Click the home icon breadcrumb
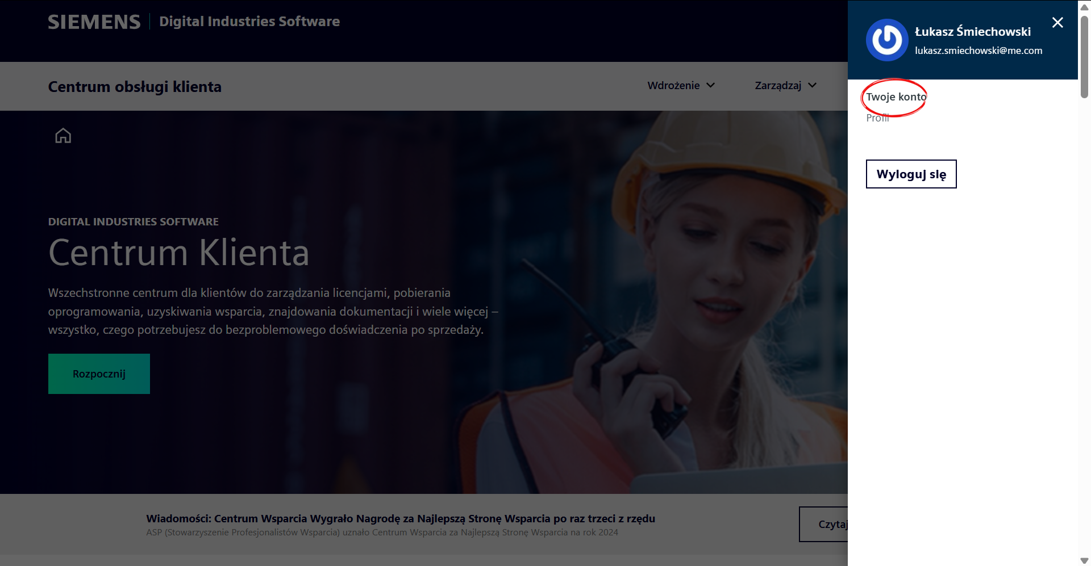The image size is (1091, 566). [x=63, y=136]
